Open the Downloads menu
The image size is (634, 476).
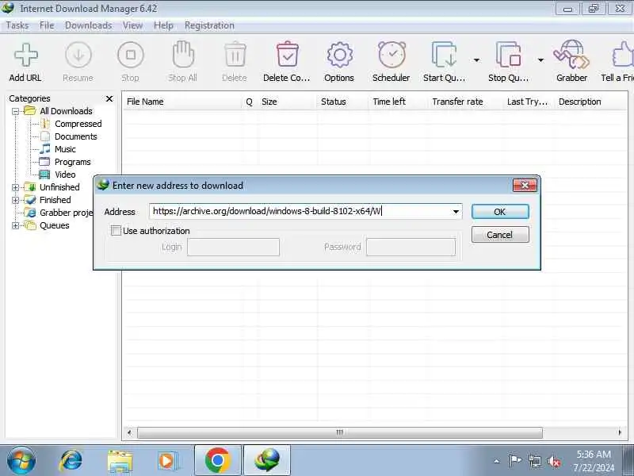pyautogui.click(x=88, y=25)
